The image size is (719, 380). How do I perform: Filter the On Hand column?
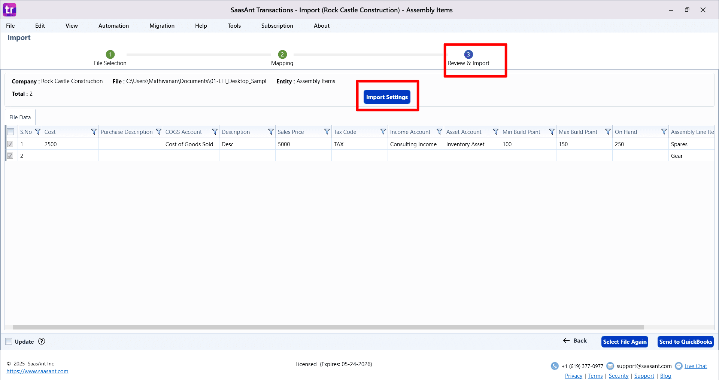tap(664, 132)
